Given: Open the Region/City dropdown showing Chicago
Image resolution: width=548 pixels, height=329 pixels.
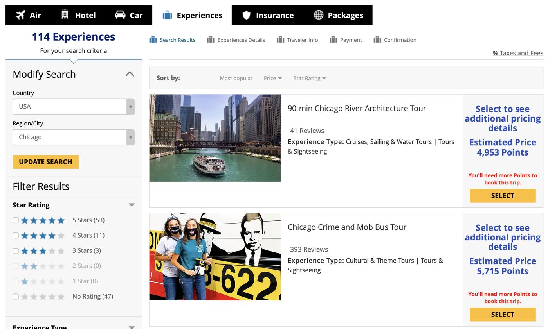Looking at the screenshot, I should (x=74, y=137).
